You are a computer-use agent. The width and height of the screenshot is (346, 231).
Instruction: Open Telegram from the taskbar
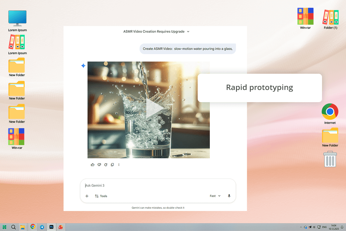tap(42, 227)
